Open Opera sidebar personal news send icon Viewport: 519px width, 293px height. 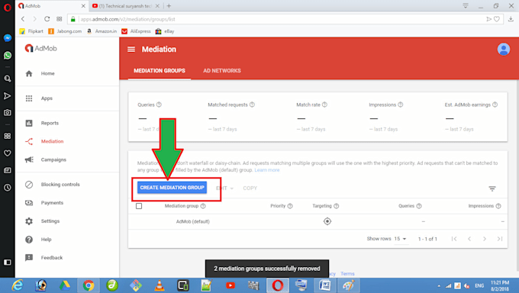click(8, 95)
